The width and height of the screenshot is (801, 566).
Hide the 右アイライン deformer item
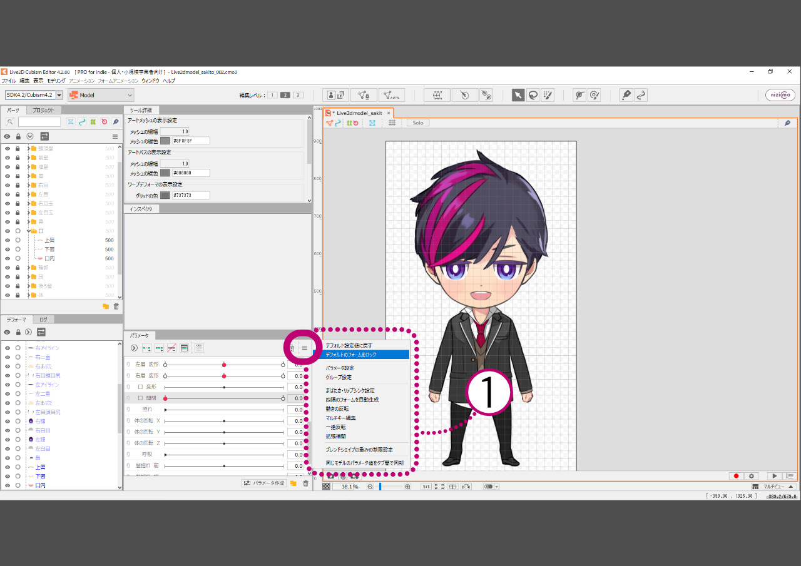tap(8, 348)
